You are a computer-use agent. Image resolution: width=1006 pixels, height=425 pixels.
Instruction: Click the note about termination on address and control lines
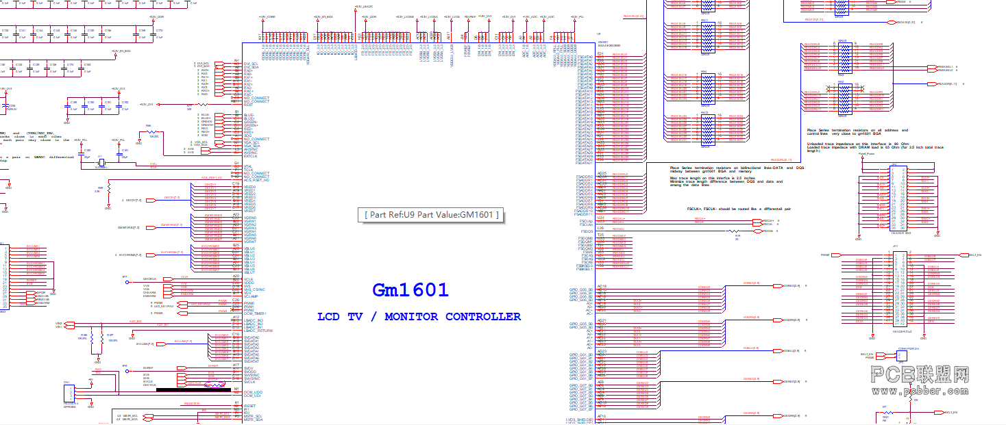pos(857,132)
